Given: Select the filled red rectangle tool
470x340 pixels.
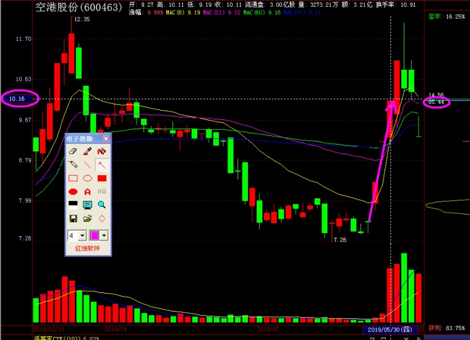Looking at the screenshot, I should (x=102, y=178).
